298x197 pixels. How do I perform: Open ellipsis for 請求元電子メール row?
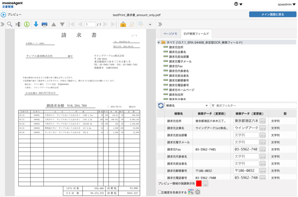pos(263,142)
